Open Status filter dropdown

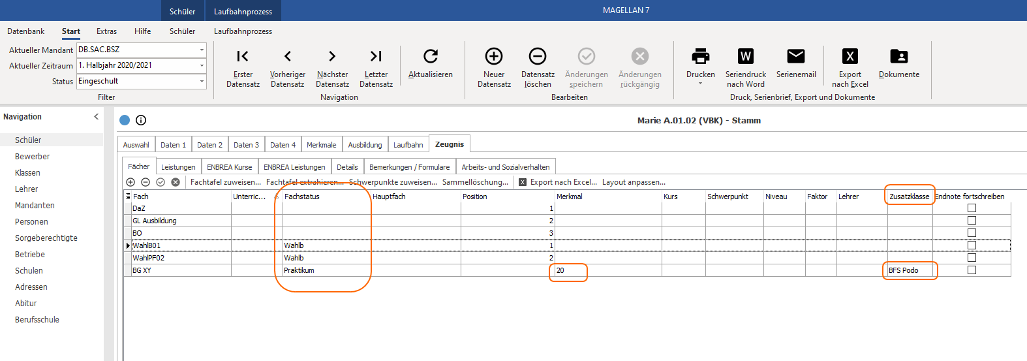[202, 81]
